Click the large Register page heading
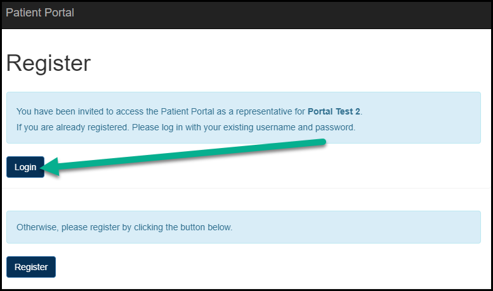Image resolution: width=493 pixels, height=291 pixels. coord(48,64)
